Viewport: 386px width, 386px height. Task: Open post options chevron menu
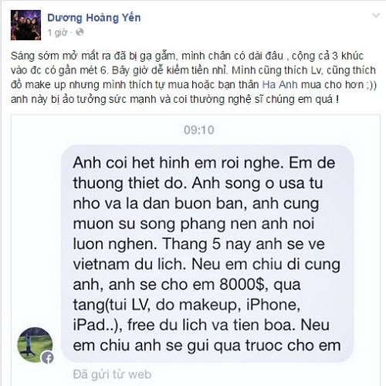[376, 15]
